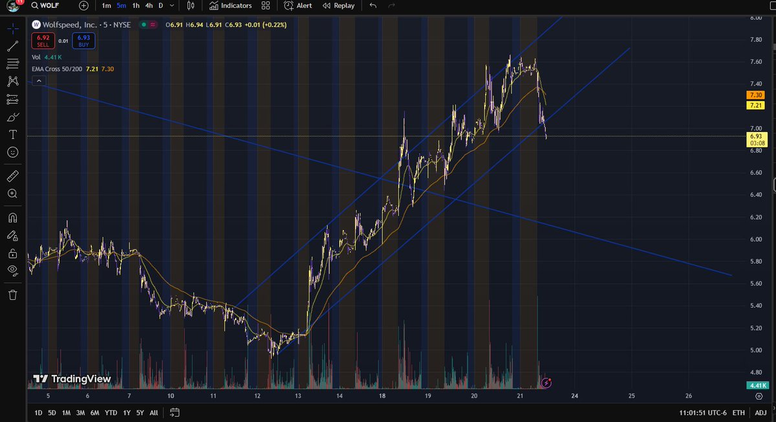Open the emoji icons tool

point(12,153)
